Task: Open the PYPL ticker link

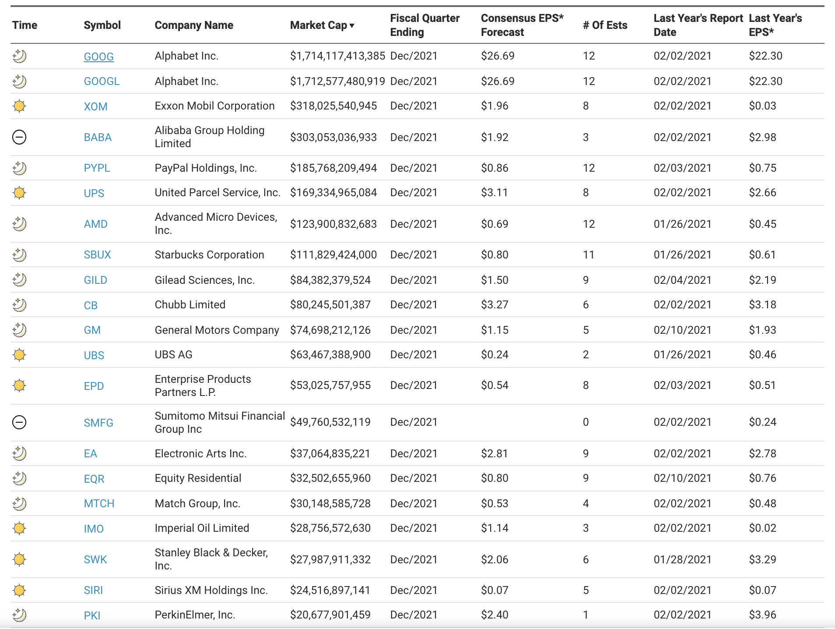Action: click(97, 168)
